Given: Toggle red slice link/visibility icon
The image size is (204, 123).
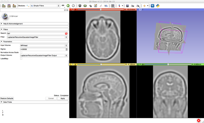Looking at the screenshot, I should (75, 9).
